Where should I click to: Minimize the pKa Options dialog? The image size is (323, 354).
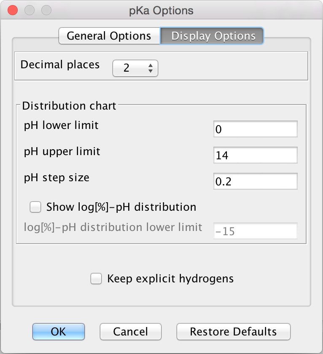pyautogui.click(x=30, y=10)
